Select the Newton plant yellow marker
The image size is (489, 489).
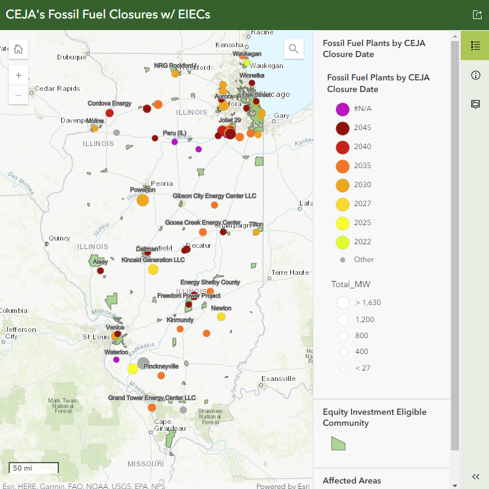pyautogui.click(x=221, y=317)
